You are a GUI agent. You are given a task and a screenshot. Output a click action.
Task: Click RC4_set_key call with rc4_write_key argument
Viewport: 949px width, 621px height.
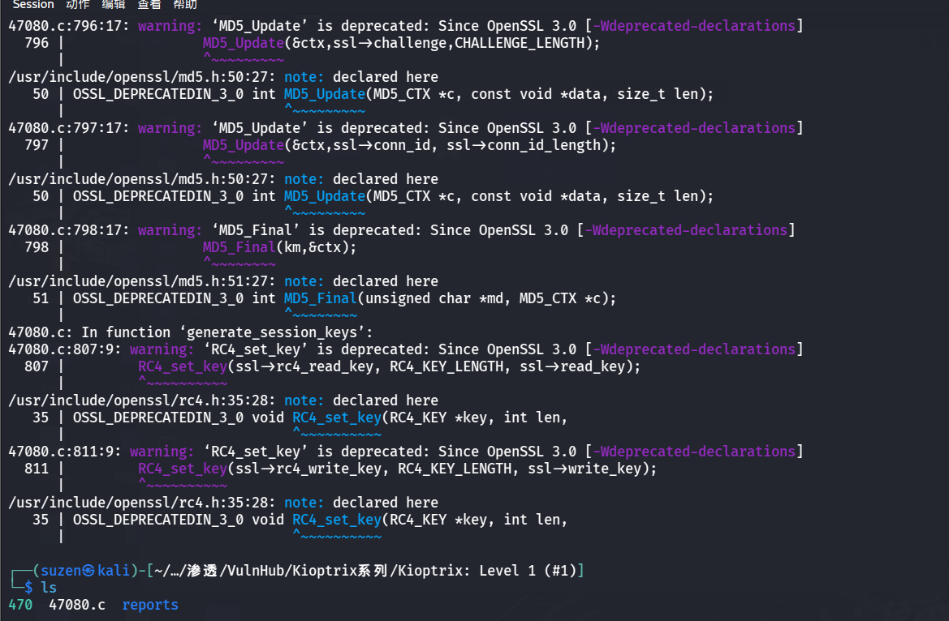point(397,469)
